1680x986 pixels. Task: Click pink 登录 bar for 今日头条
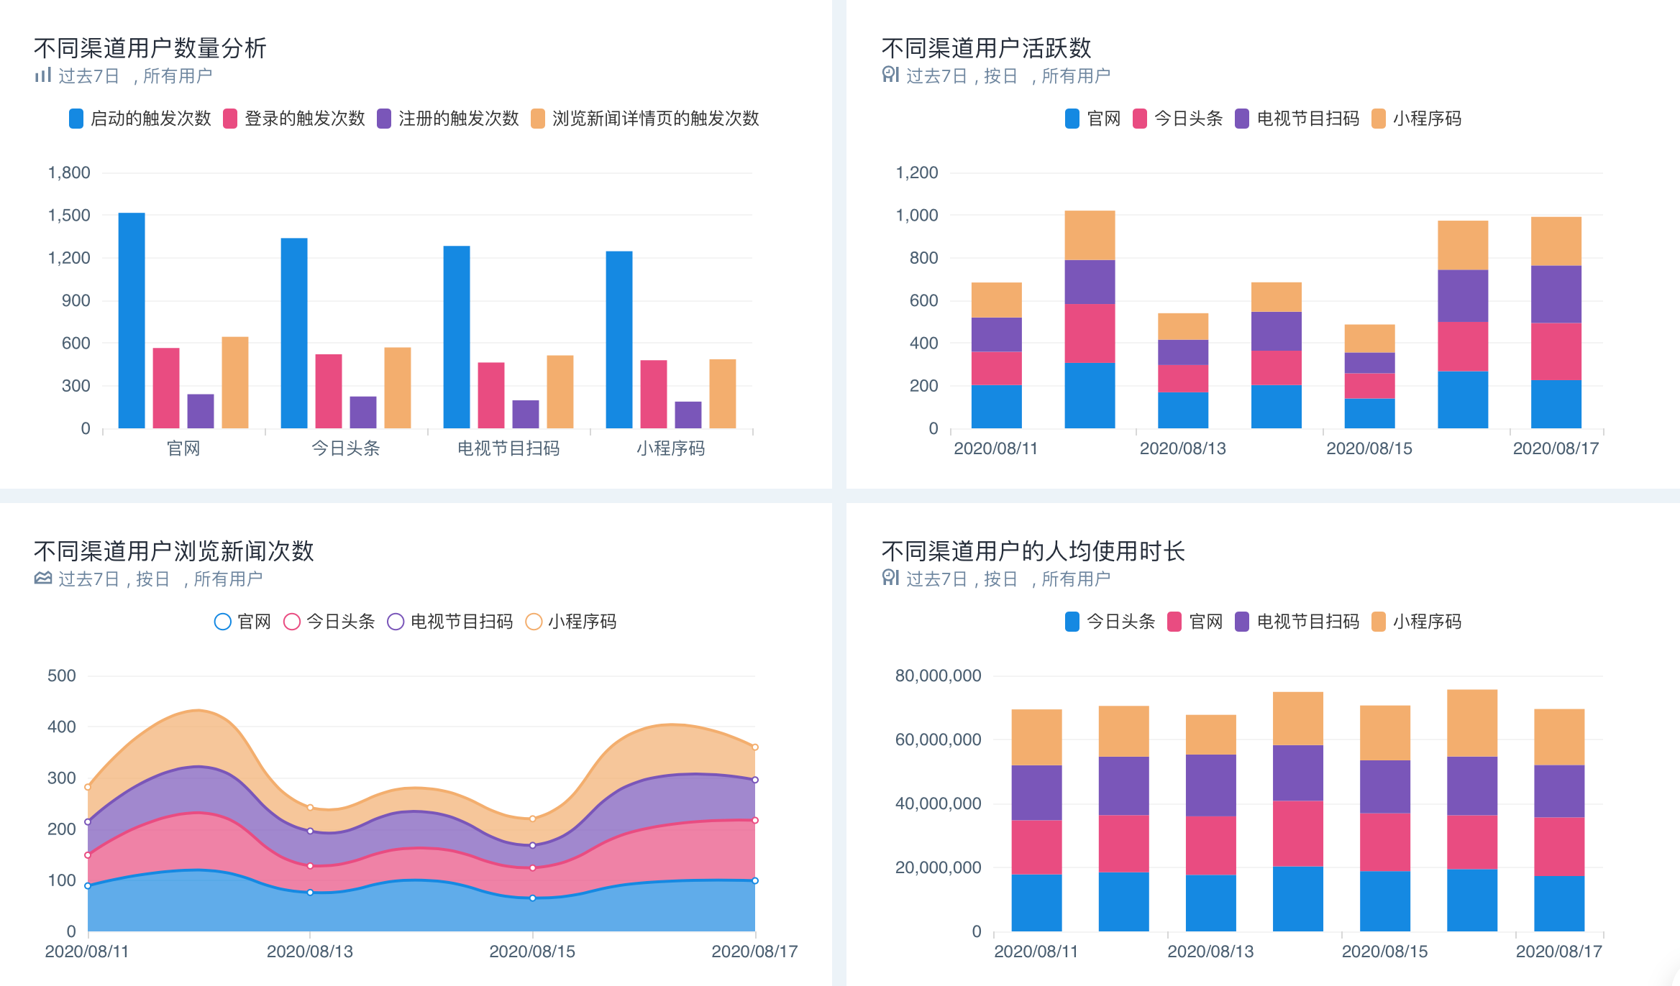[x=329, y=391]
